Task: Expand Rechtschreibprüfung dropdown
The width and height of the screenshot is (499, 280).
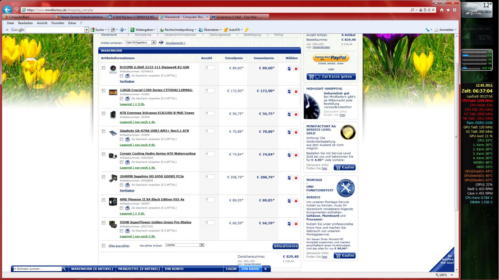Action: tap(196, 30)
